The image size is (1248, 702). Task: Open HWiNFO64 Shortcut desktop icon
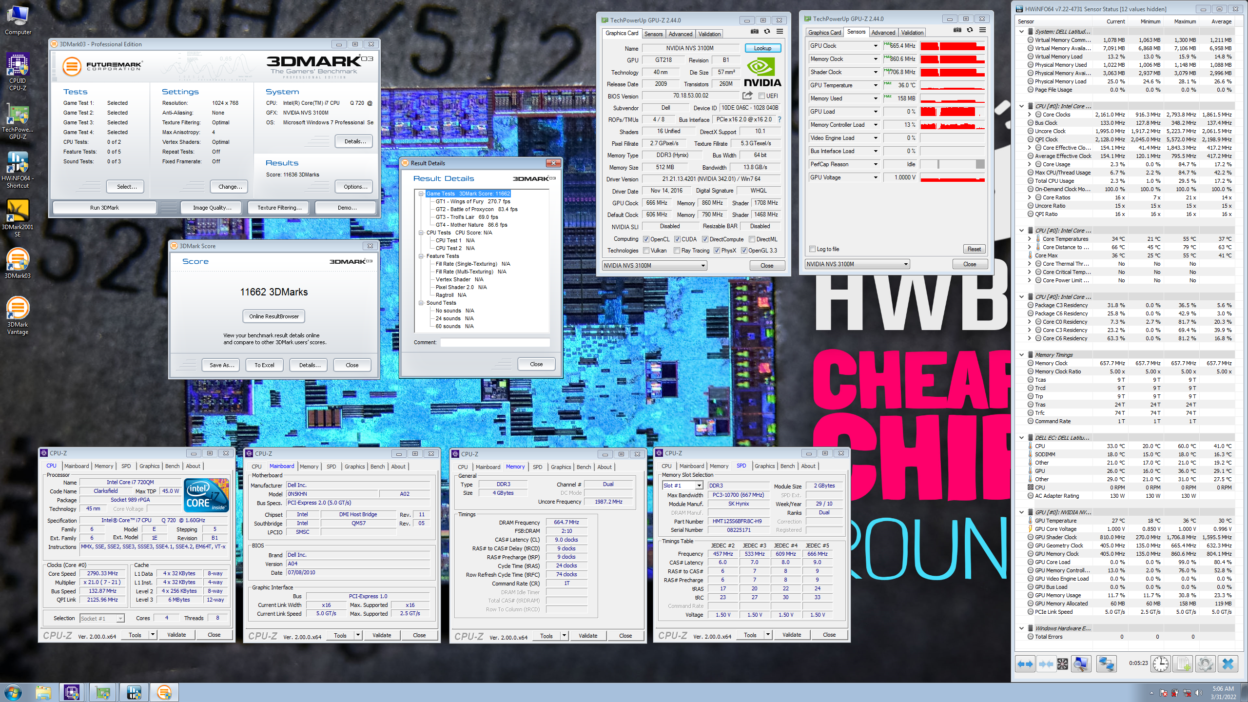(18, 170)
